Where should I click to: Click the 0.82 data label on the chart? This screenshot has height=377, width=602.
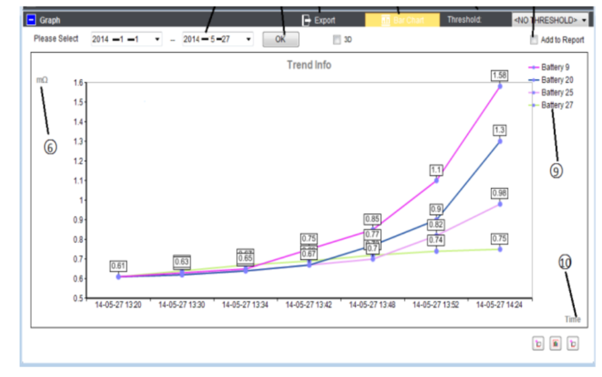436,225
